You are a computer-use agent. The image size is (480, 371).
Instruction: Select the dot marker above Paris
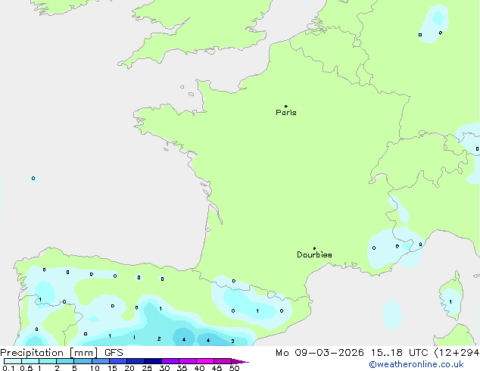(x=286, y=106)
